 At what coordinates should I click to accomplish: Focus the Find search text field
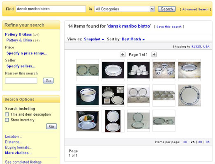pos(51,9)
